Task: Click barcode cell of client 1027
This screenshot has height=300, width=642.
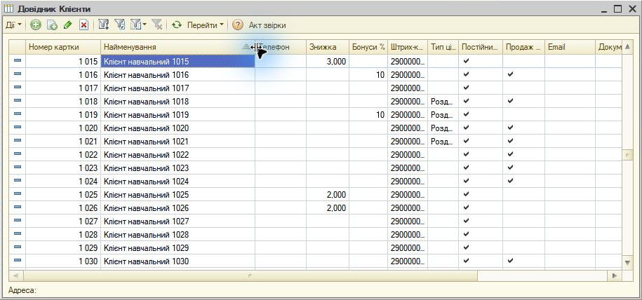Action: [408, 221]
